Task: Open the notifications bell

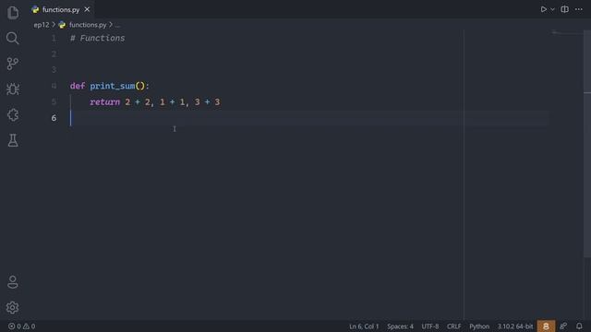Action: coord(579,326)
